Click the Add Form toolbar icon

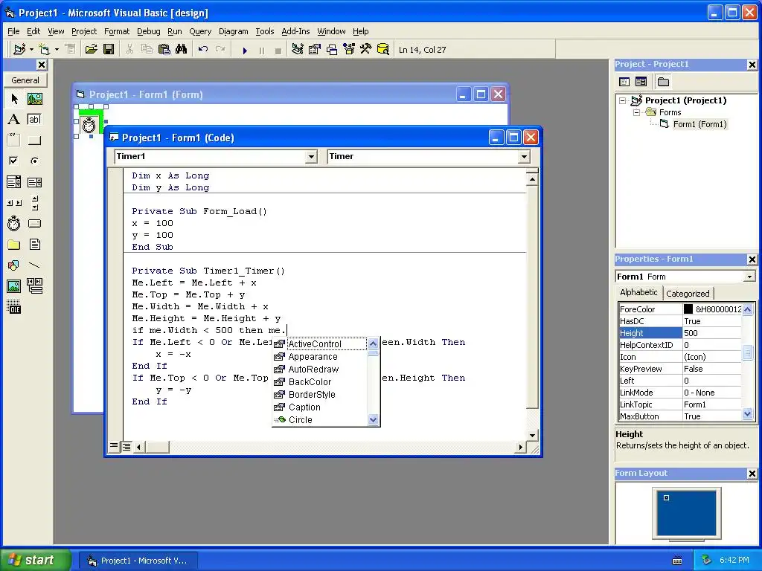(x=44, y=50)
